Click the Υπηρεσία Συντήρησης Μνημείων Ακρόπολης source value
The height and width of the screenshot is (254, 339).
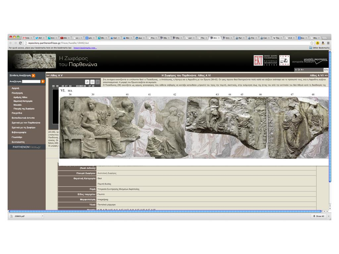[118, 189]
